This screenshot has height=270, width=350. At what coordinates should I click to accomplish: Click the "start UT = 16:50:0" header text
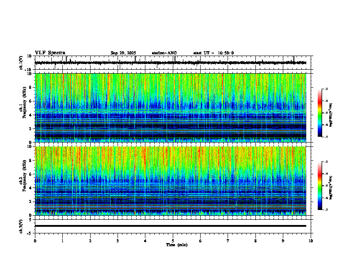point(213,53)
